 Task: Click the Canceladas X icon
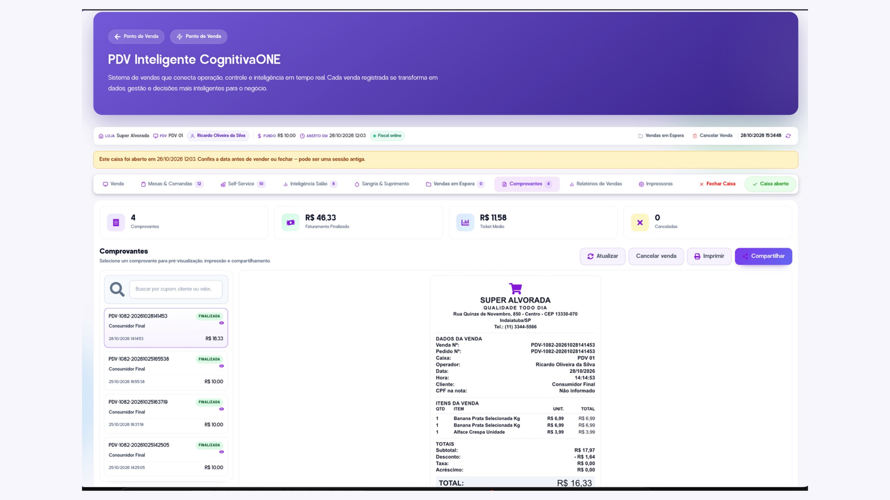640,222
